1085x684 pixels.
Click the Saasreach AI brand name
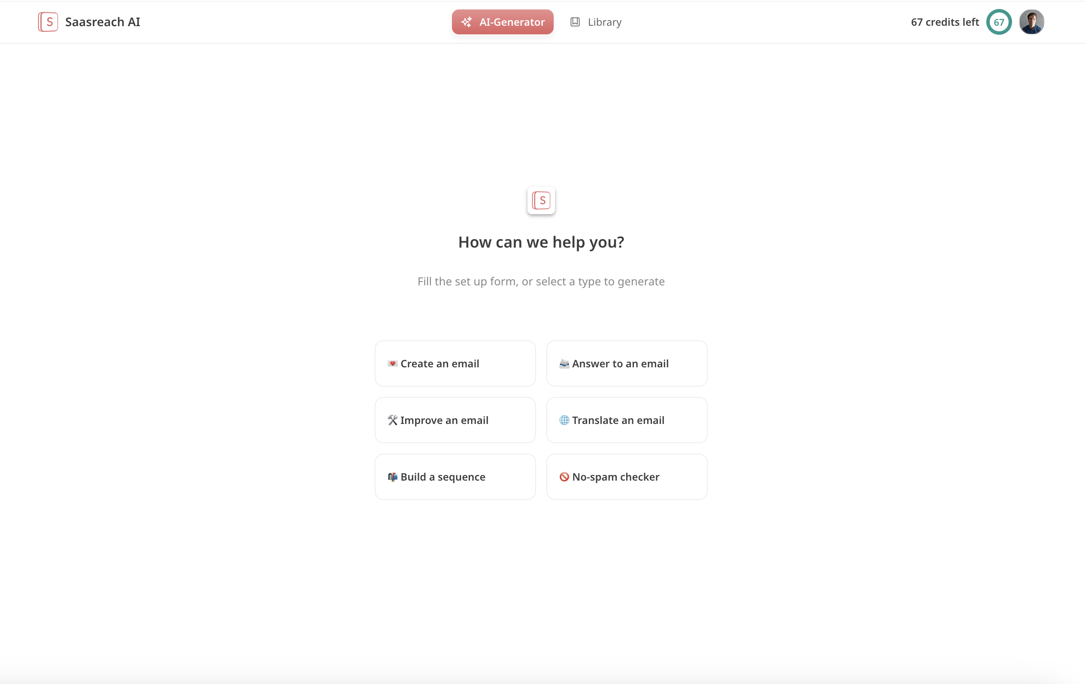click(x=103, y=22)
